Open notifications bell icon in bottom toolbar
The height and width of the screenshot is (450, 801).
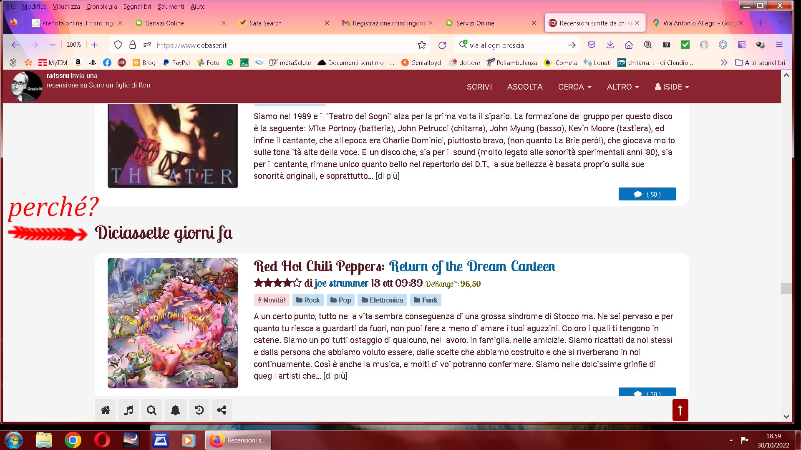click(175, 410)
